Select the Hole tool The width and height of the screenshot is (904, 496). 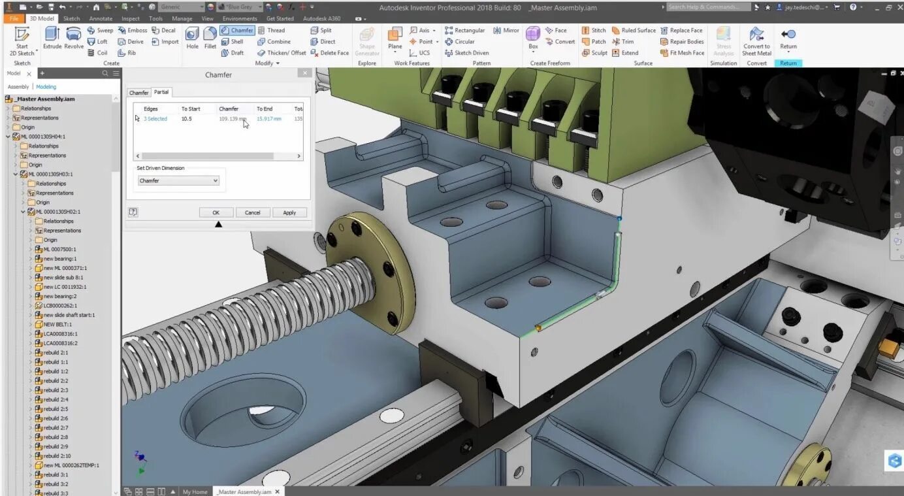[x=192, y=38]
